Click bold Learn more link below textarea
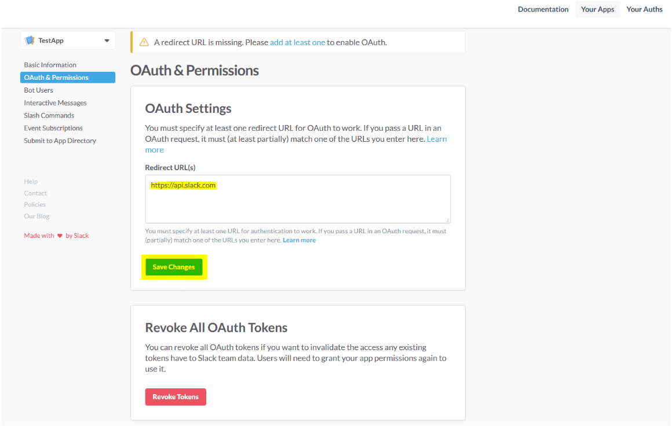This screenshot has height=430, width=672. click(299, 240)
